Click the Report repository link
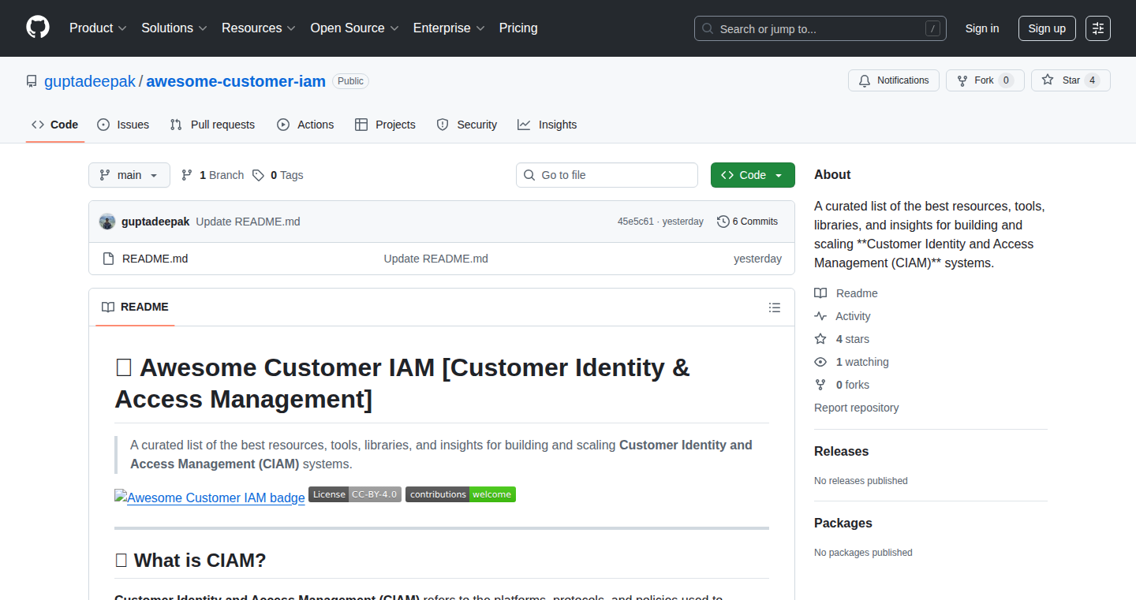1136x600 pixels. (856, 408)
